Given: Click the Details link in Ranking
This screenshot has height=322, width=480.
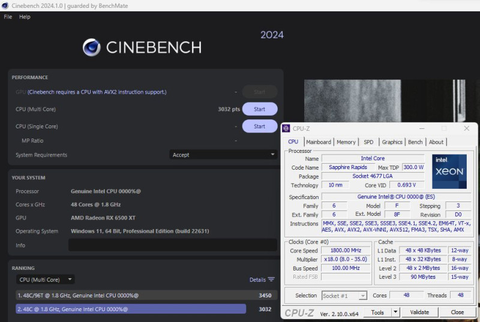Looking at the screenshot, I should click(257, 280).
